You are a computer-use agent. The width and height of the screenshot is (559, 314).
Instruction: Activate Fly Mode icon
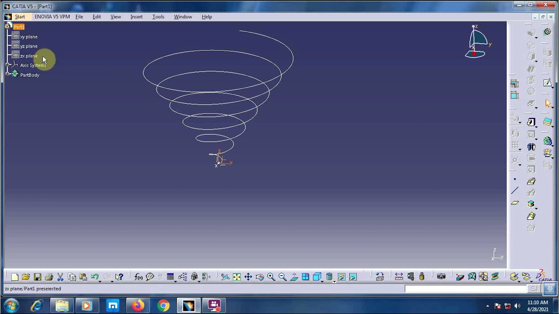click(225, 277)
